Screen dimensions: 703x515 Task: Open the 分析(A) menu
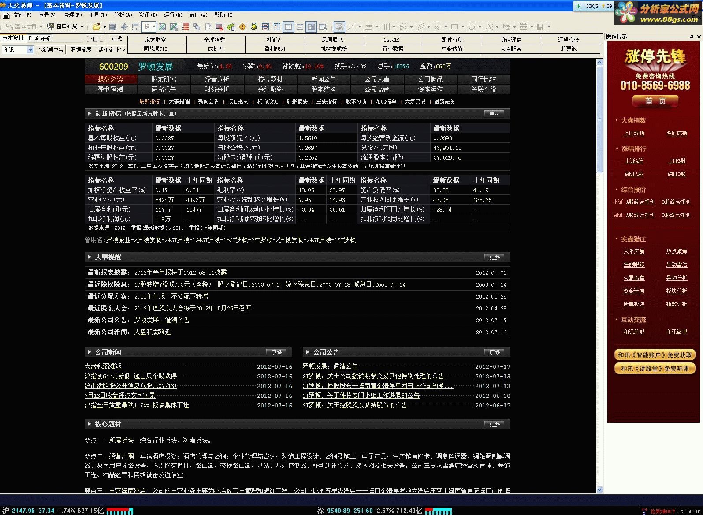[123, 15]
